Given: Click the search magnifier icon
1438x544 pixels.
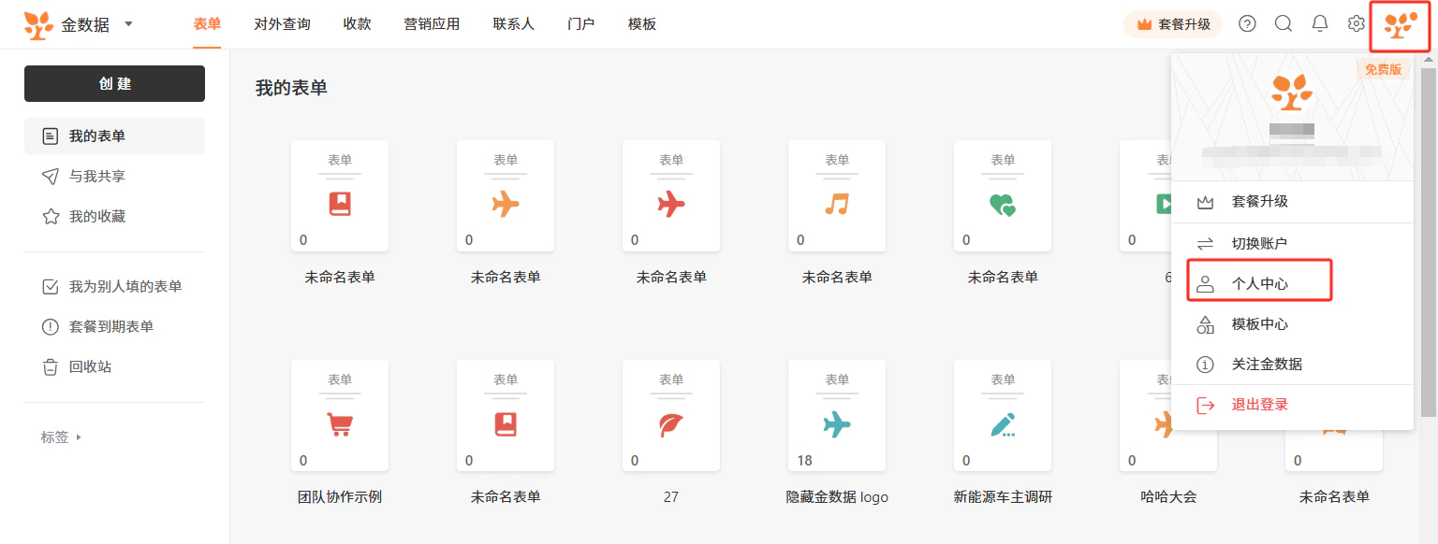Looking at the screenshot, I should tap(1284, 24).
